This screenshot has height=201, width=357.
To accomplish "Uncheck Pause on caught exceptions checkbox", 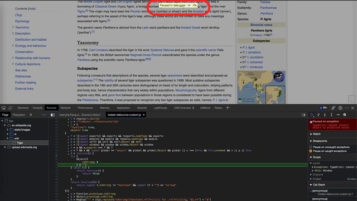I will [311, 151].
